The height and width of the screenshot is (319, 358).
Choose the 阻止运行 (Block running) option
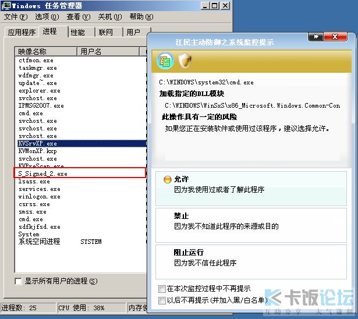point(251,262)
